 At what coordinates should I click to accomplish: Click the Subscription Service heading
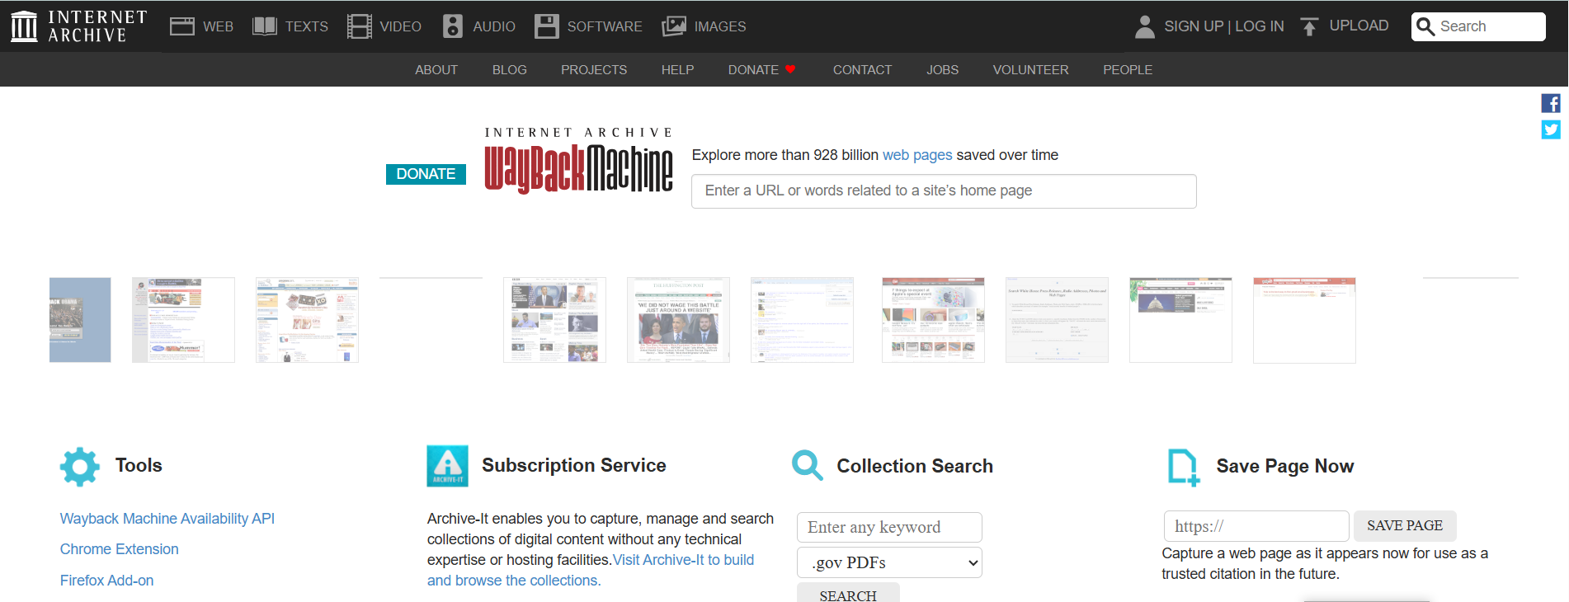pyautogui.click(x=574, y=465)
